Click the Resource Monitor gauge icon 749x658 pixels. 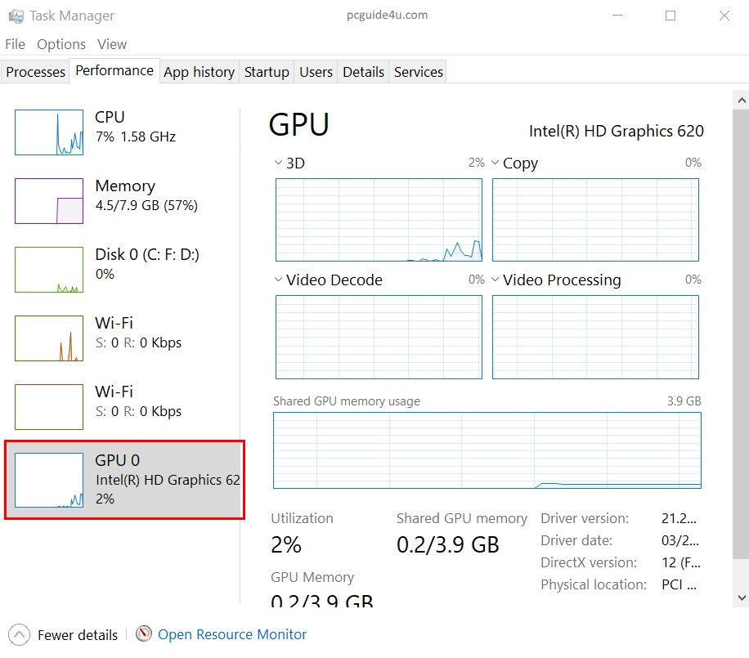145,634
